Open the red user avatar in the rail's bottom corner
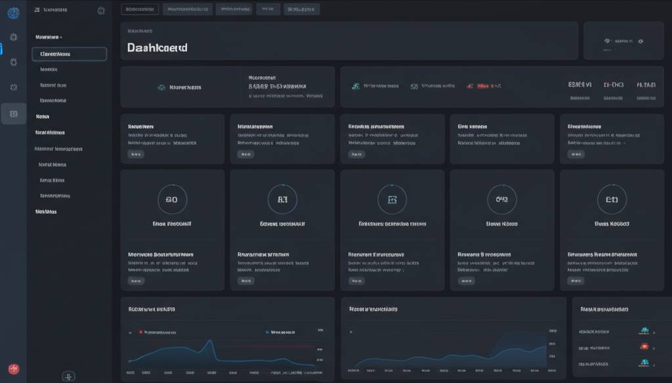 pos(13,370)
